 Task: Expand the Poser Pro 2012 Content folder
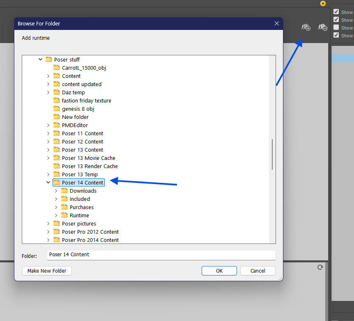48,232
